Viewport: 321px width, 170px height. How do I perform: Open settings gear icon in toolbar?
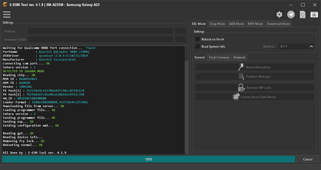pos(279,14)
